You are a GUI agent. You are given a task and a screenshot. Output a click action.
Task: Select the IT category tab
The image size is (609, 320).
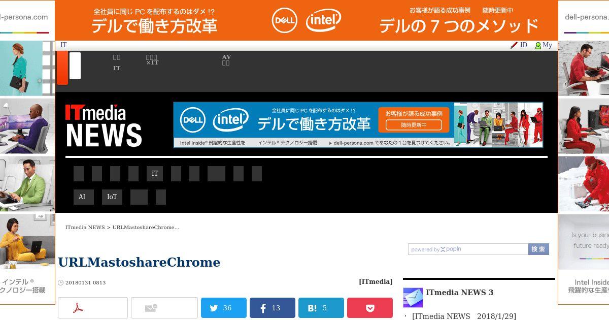[x=155, y=174]
